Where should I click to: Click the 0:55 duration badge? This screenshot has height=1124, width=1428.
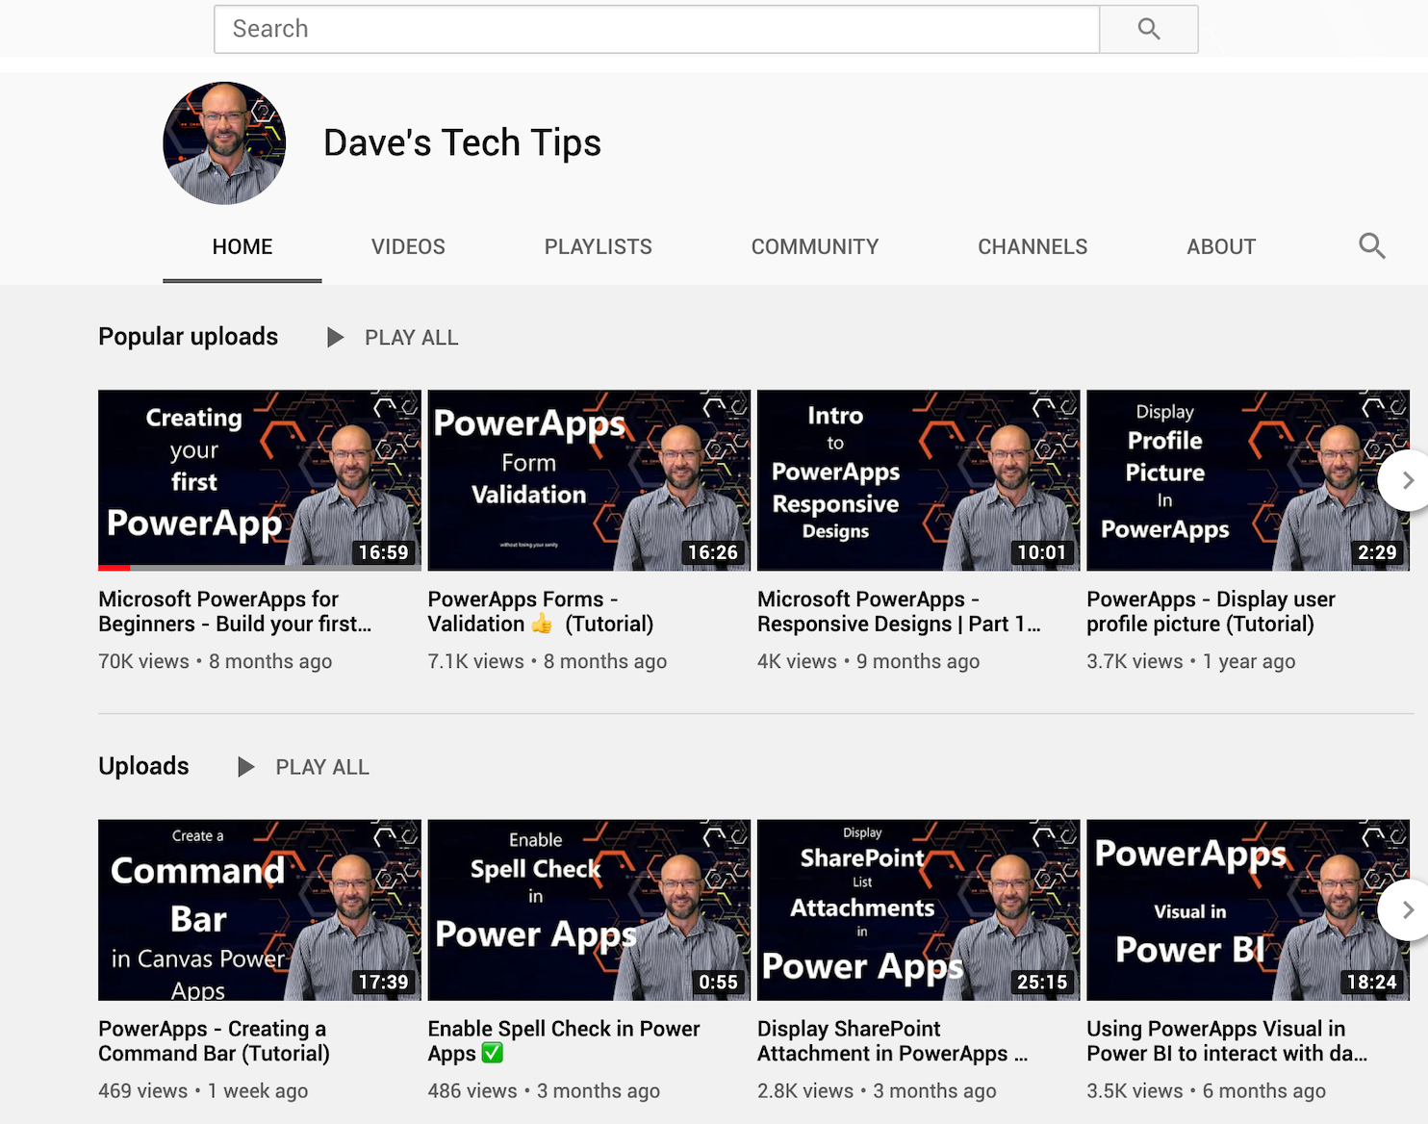tap(718, 982)
